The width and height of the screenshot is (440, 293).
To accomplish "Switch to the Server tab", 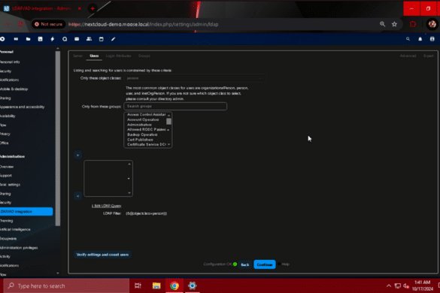I will tap(77, 56).
